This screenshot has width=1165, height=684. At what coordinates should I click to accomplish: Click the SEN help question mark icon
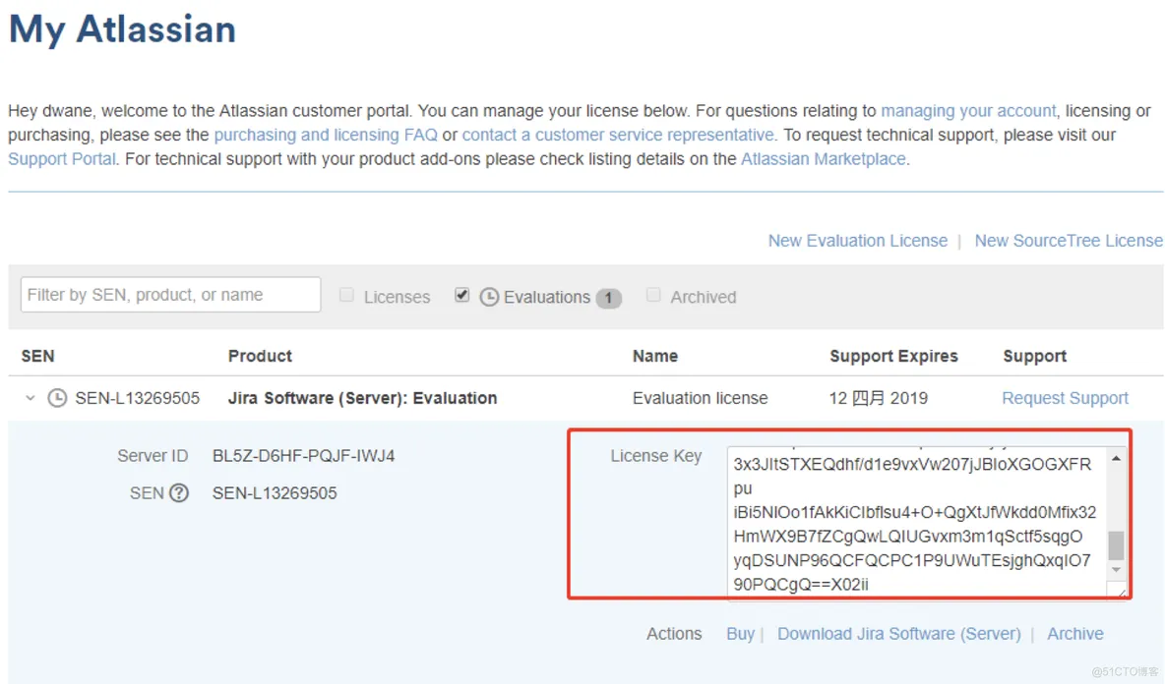[179, 493]
